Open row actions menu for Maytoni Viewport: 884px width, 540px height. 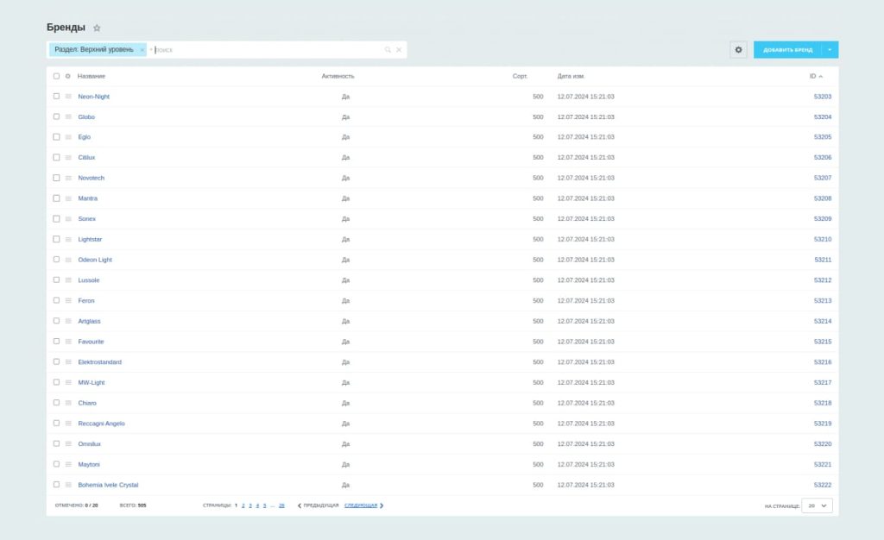[x=68, y=464]
